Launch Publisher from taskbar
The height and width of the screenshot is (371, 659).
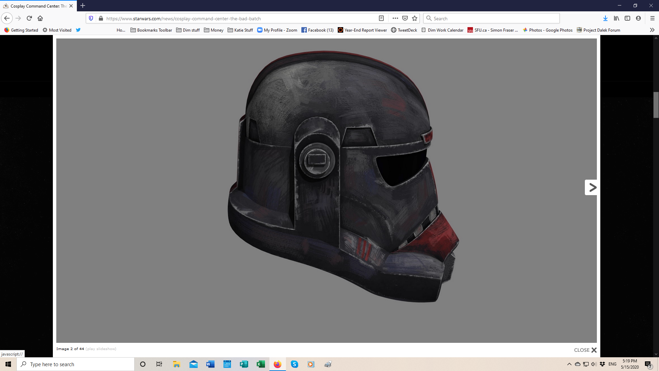click(244, 364)
